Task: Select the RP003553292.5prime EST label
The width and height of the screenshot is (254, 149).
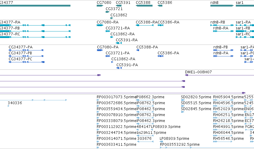Action: 180,145
